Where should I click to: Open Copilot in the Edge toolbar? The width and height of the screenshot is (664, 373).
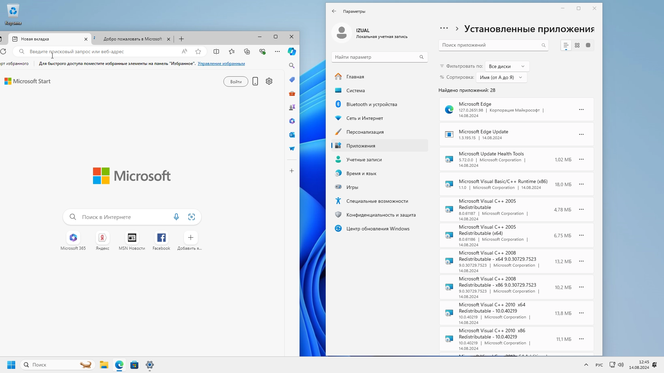292,51
